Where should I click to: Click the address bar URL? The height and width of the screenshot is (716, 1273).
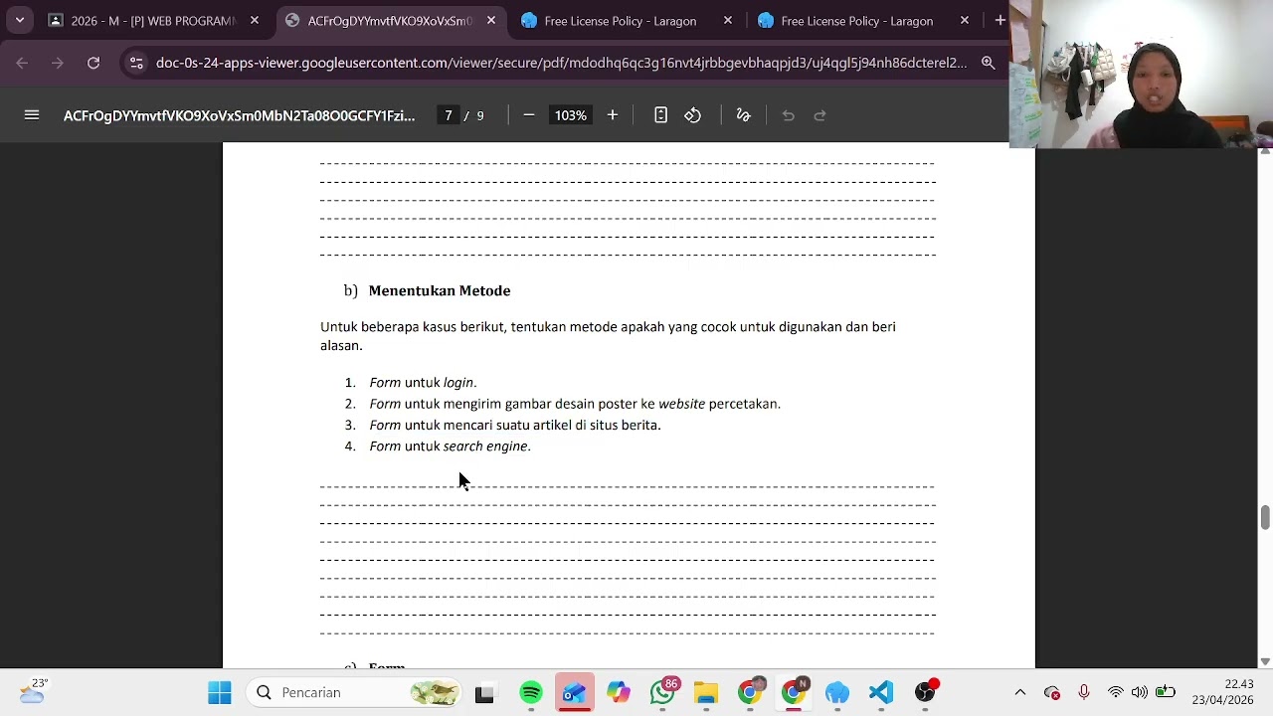pos(561,63)
